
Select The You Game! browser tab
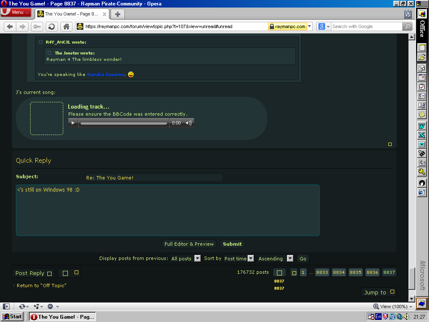point(72,14)
